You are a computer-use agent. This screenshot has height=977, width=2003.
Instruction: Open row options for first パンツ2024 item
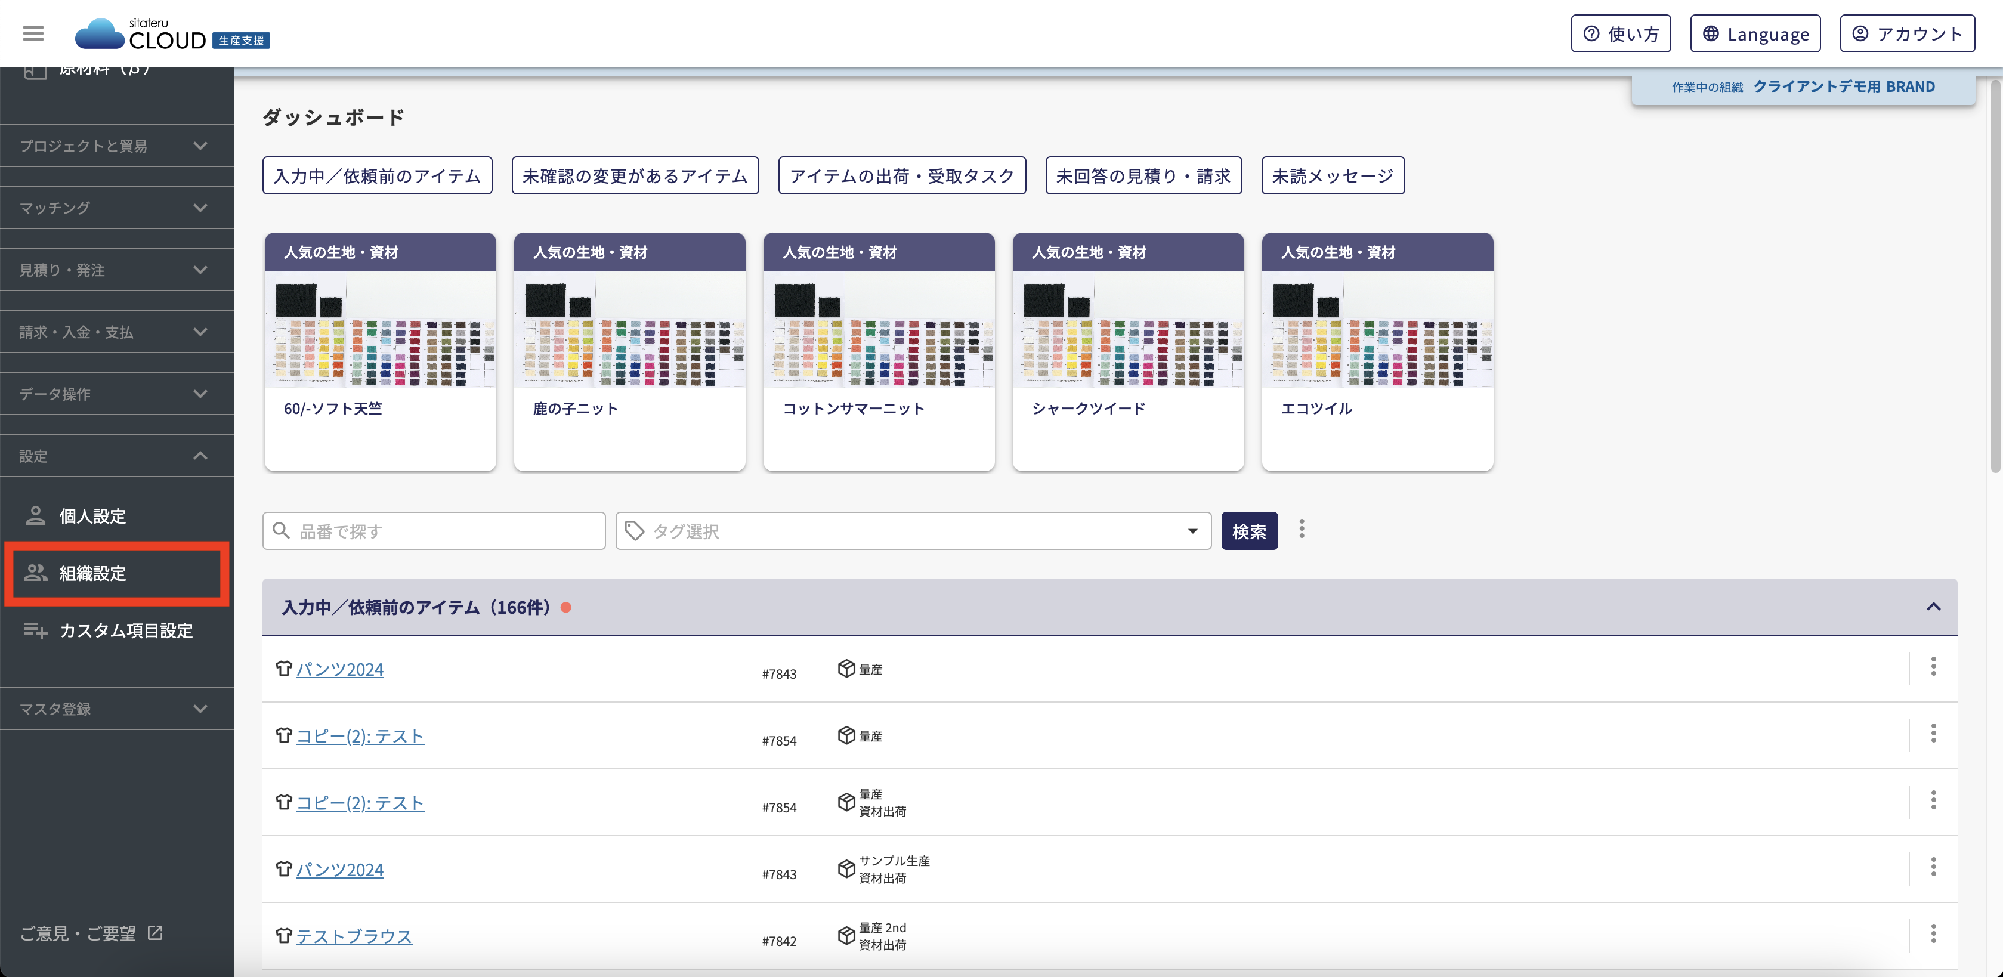click(1933, 667)
